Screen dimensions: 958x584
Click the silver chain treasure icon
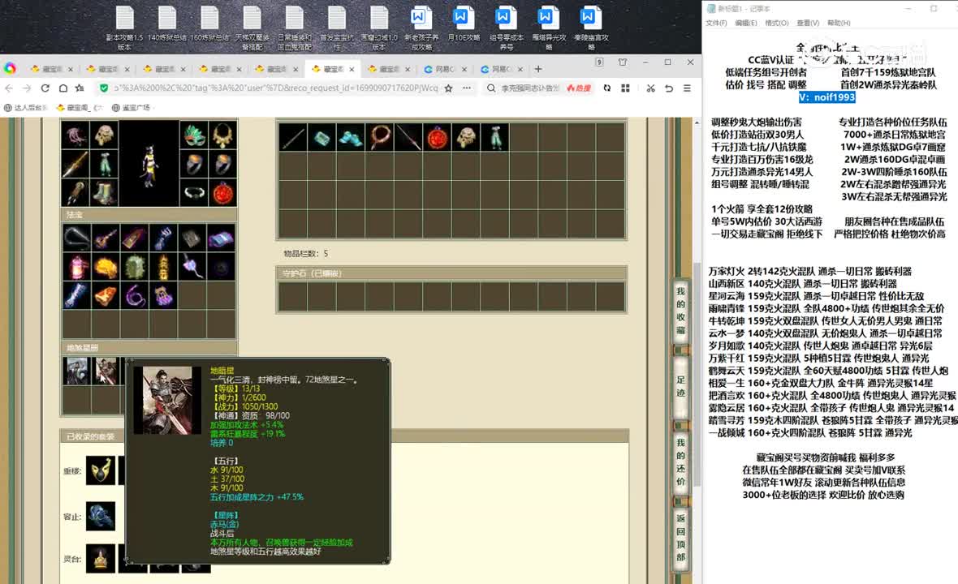[x=76, y=238]
